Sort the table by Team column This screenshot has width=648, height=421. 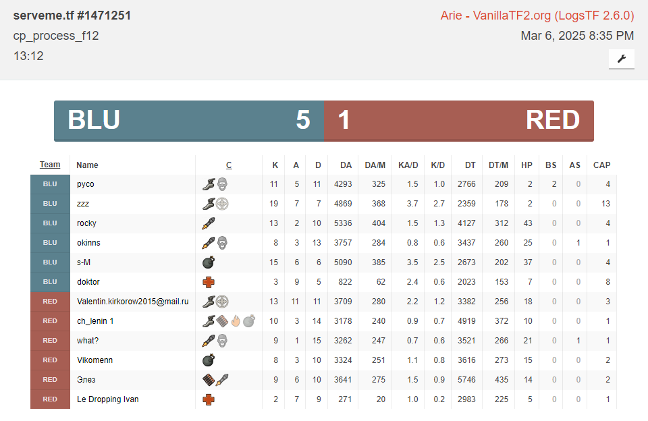[x=50, y=165]
